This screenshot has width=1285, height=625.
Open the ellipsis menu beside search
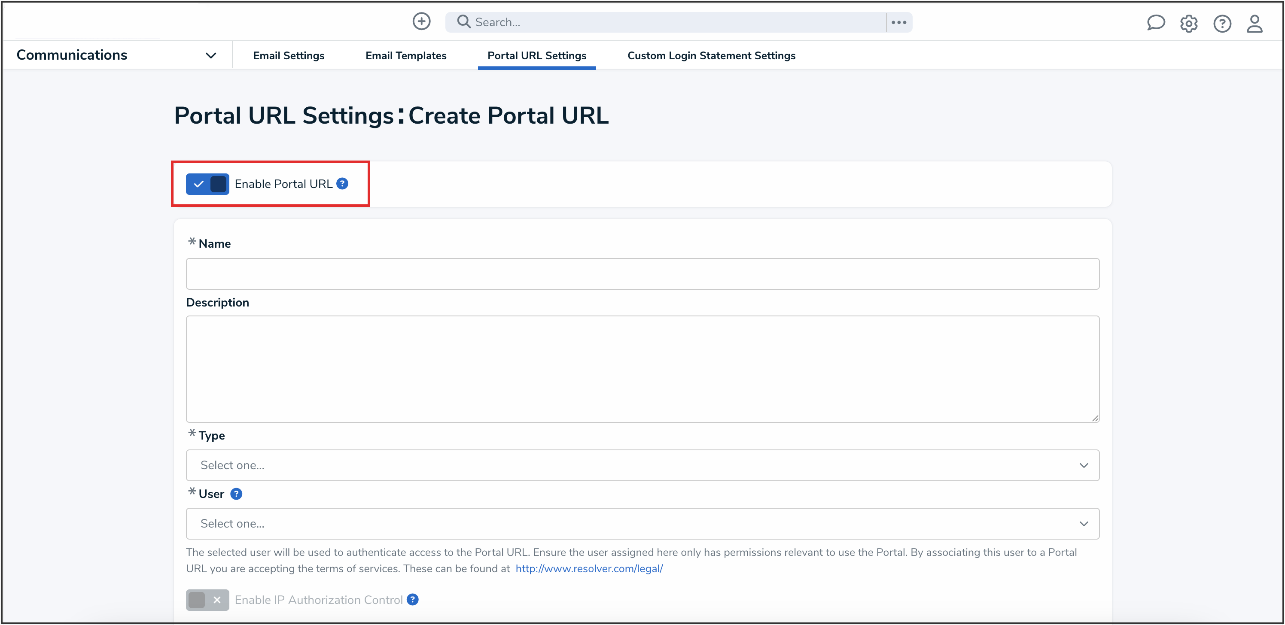pos(899,22)
